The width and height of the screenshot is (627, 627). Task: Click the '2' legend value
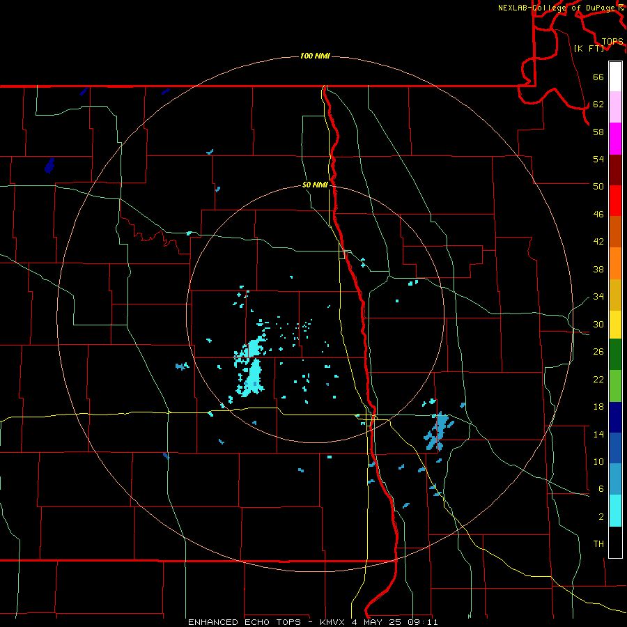pyautogui.click(x=601, y=517)
